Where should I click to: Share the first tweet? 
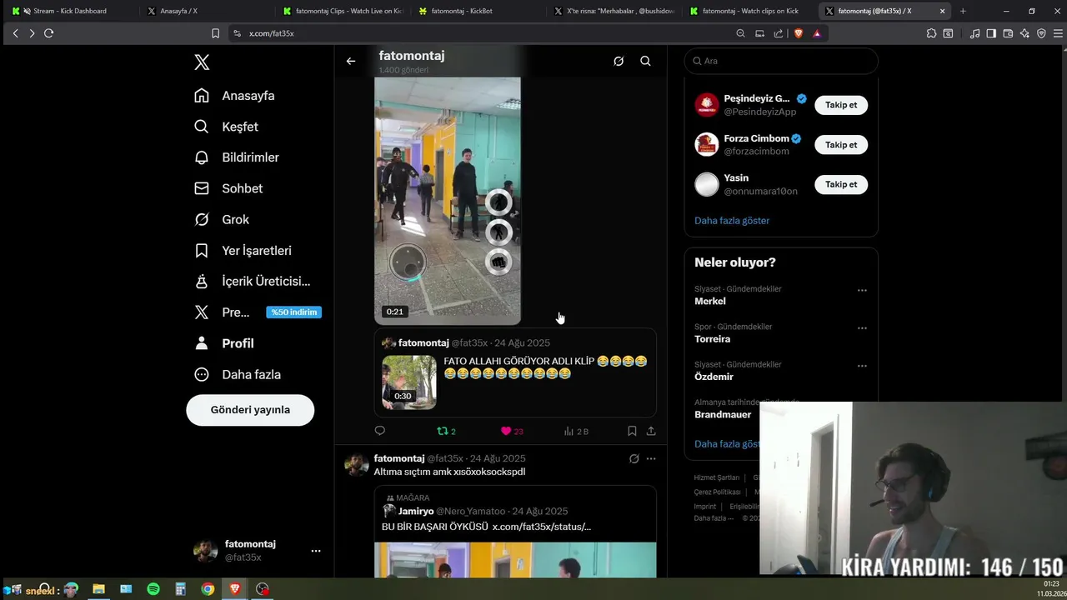651,431
